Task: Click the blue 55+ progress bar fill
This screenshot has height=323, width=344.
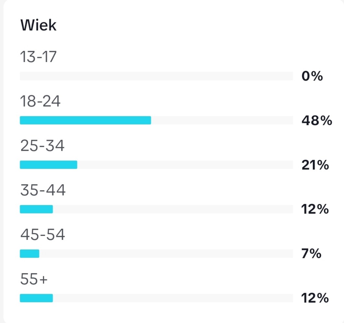Action: [36, 298]
